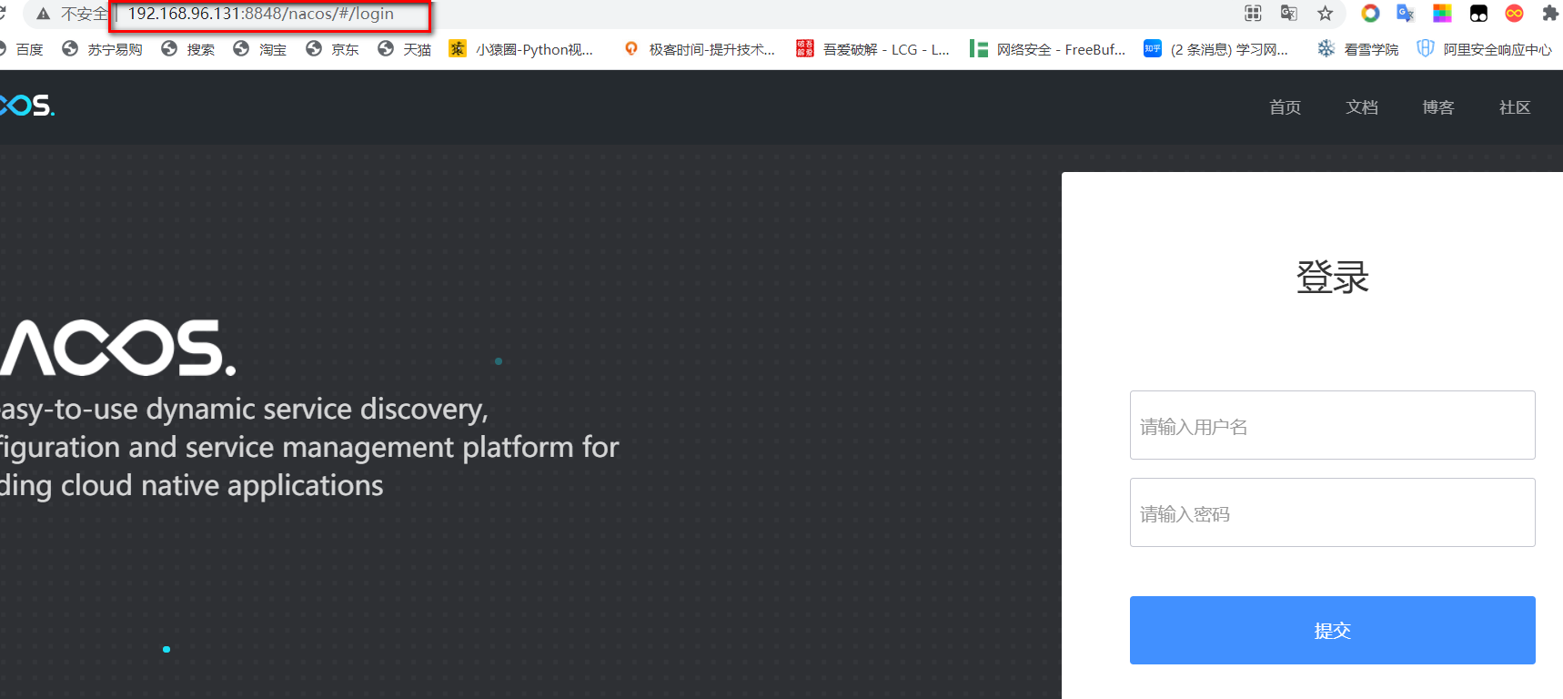Click the Nacos logo in the header

pos(27,106)
